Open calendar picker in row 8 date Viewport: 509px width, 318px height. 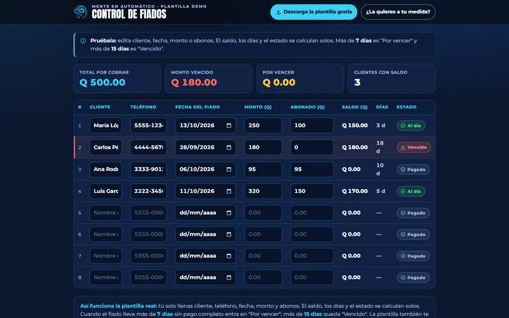click(229, 277)
